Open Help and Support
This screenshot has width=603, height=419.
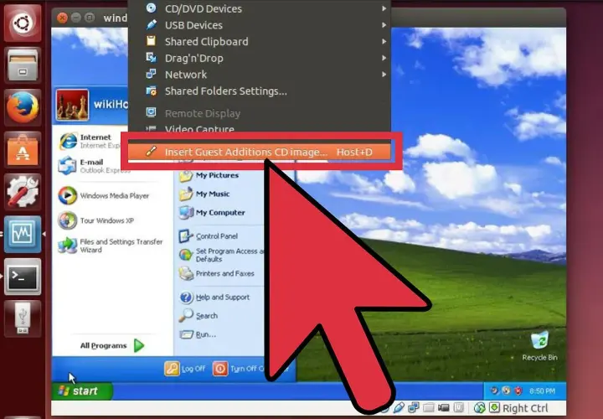214,297
